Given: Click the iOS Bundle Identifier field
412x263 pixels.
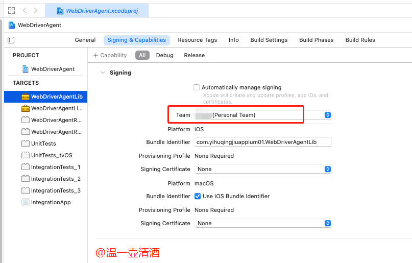Looking at the screenshot, I should point(263,142).
